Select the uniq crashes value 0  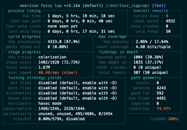(x=167, y=26)
